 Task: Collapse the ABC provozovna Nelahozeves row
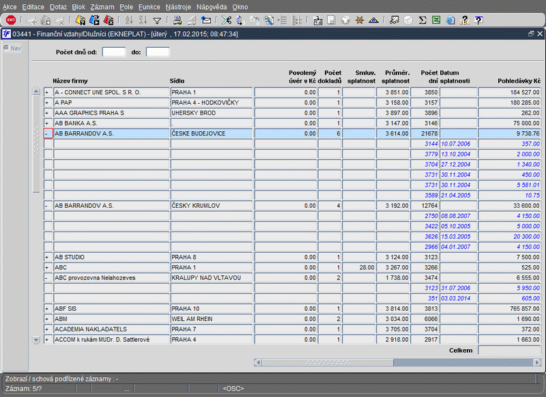47,278
